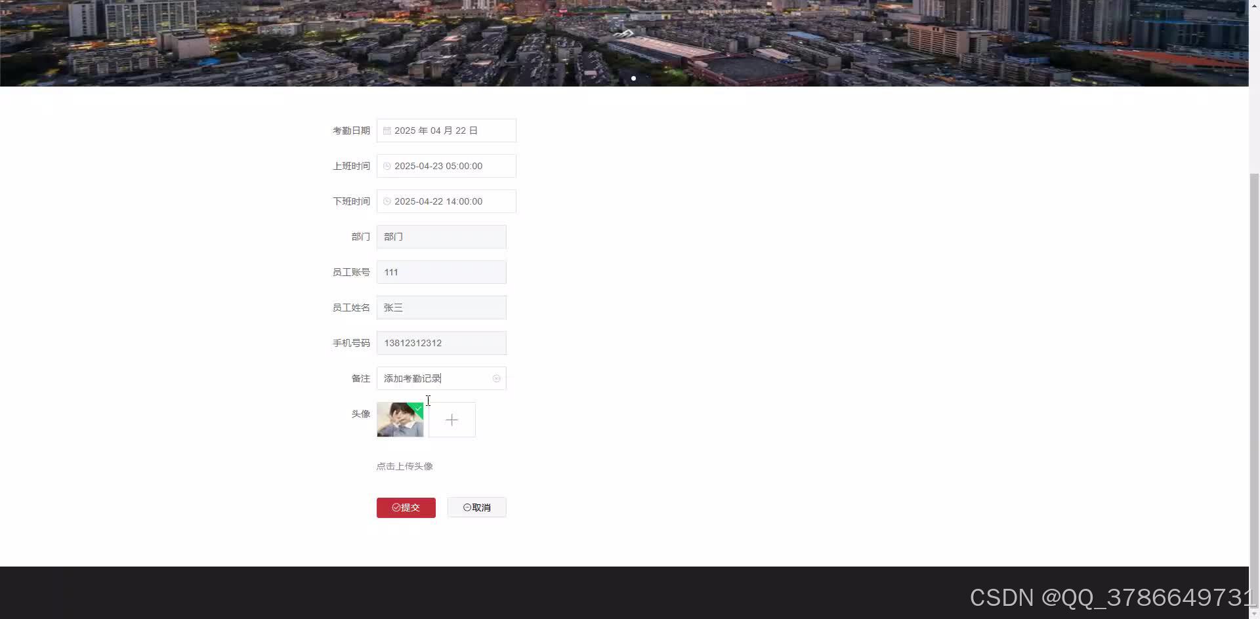1260x619 pixels.
Task: Click the 手机号码 phone number field
Action: [441, 343]
